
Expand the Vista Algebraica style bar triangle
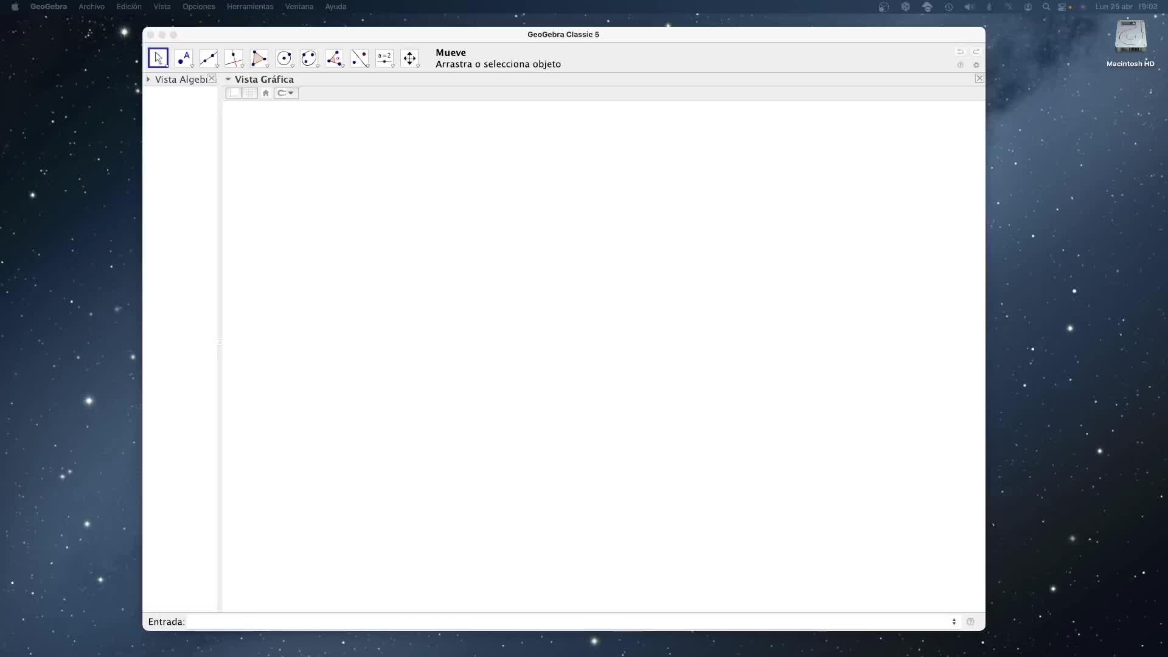click(x=148, y=80)
